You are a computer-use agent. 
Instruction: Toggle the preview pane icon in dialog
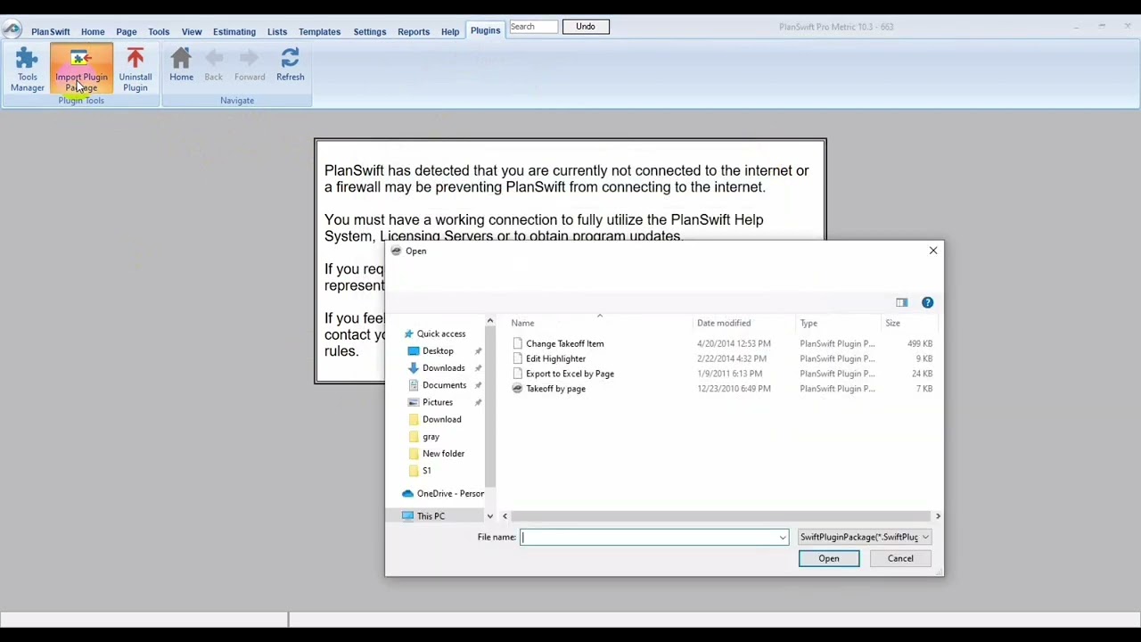902,302
